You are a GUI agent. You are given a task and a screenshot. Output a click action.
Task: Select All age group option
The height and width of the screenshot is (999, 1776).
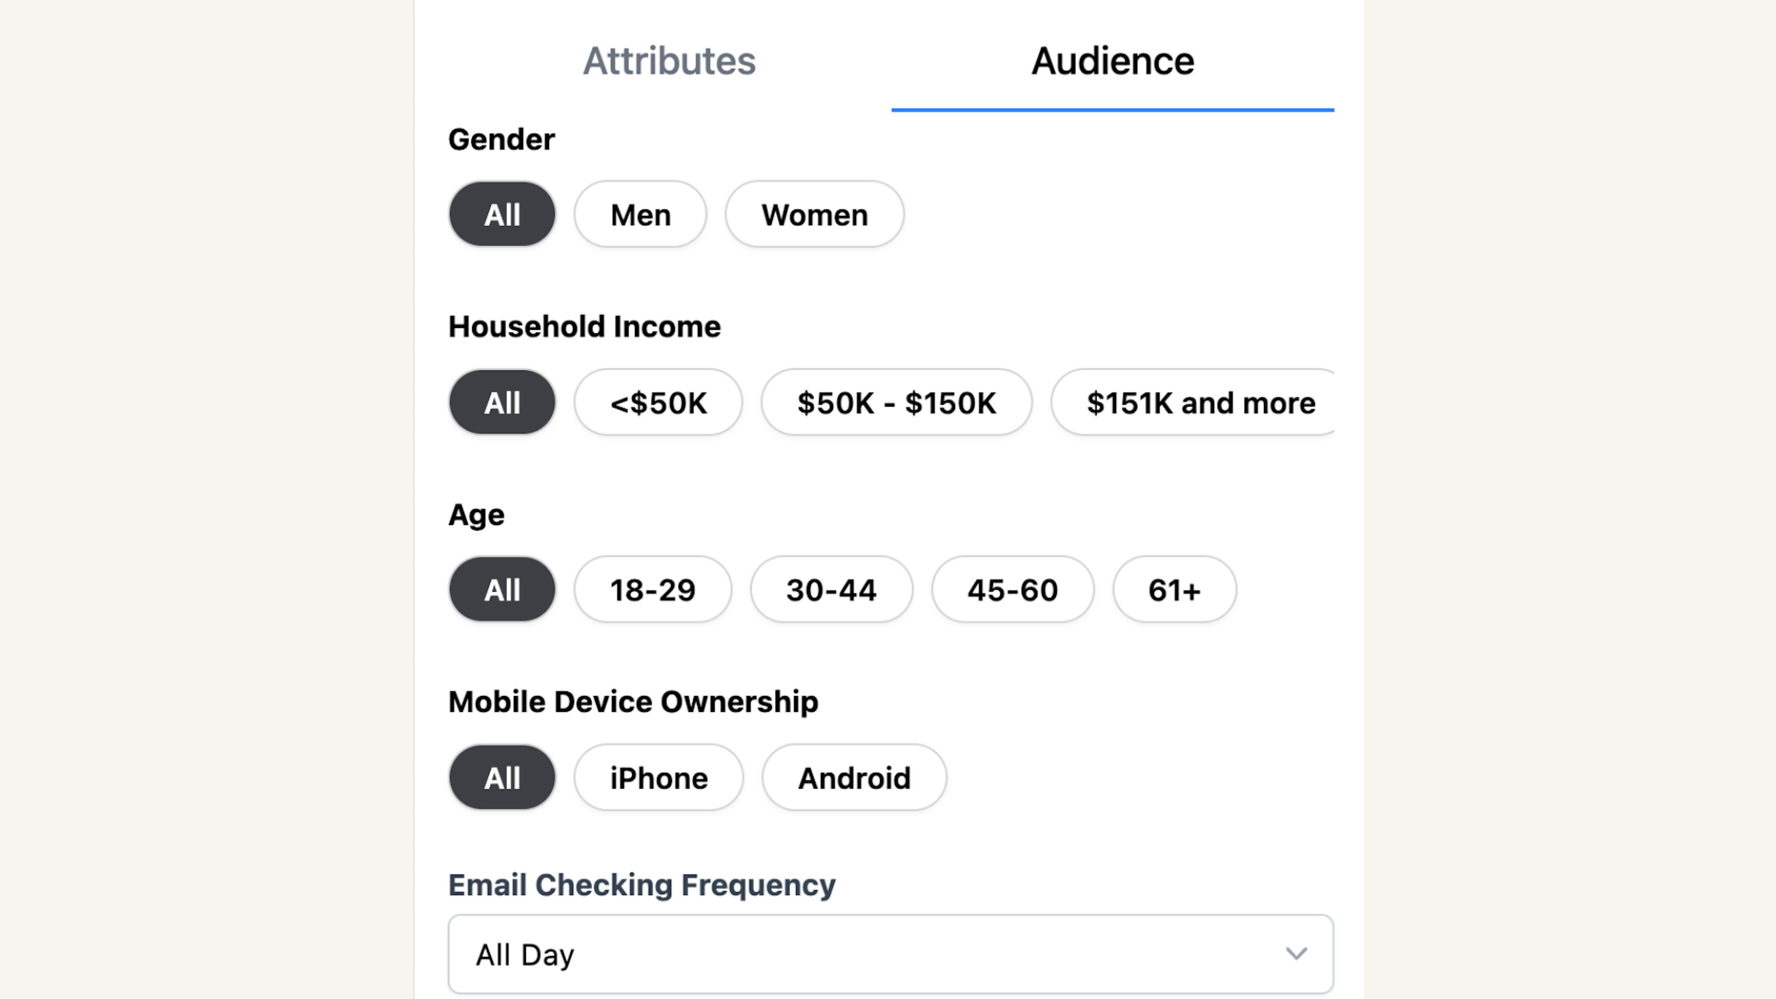tap(501, 589)
